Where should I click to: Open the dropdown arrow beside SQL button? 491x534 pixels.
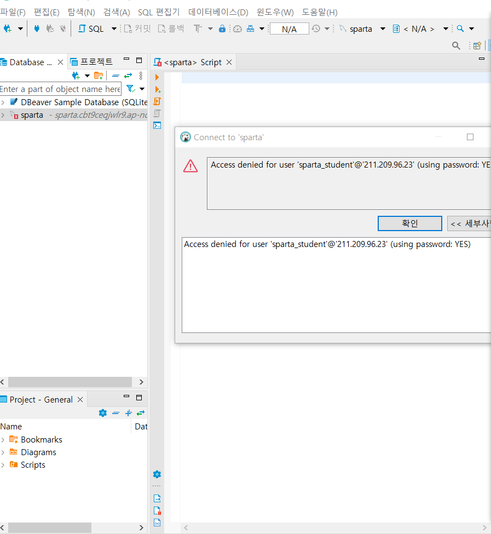point(114,28)
